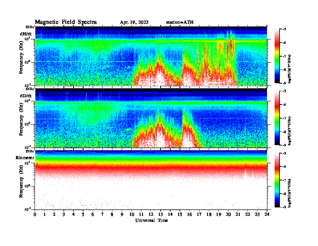Click the dD/dt spectrogram plot area
318x246 pixels.
[151, 118]
